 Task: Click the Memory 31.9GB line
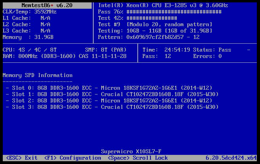[x=28, y=37]
